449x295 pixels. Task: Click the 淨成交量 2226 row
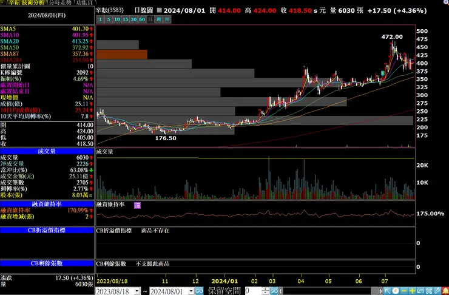(47, 163)
